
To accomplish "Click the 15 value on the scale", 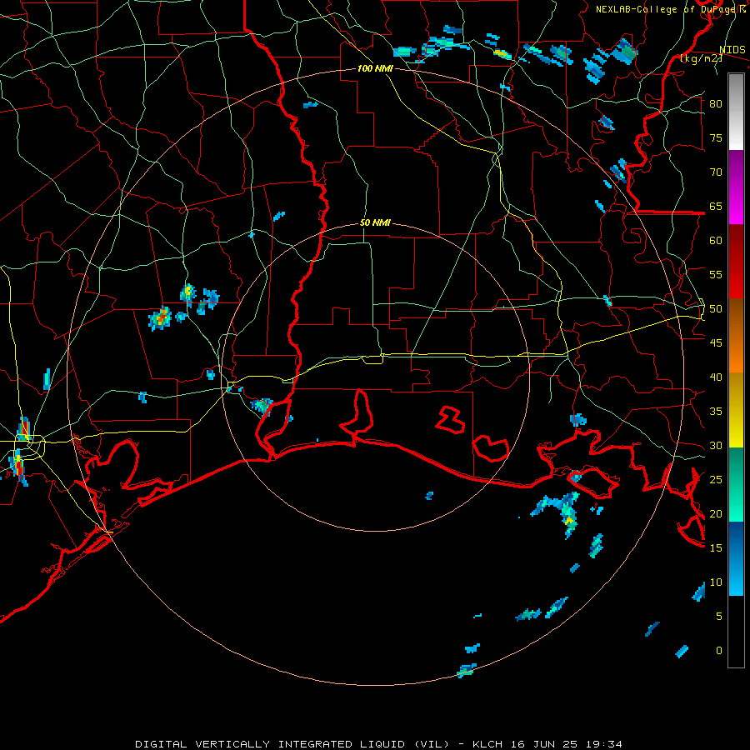I will point(716,548).
